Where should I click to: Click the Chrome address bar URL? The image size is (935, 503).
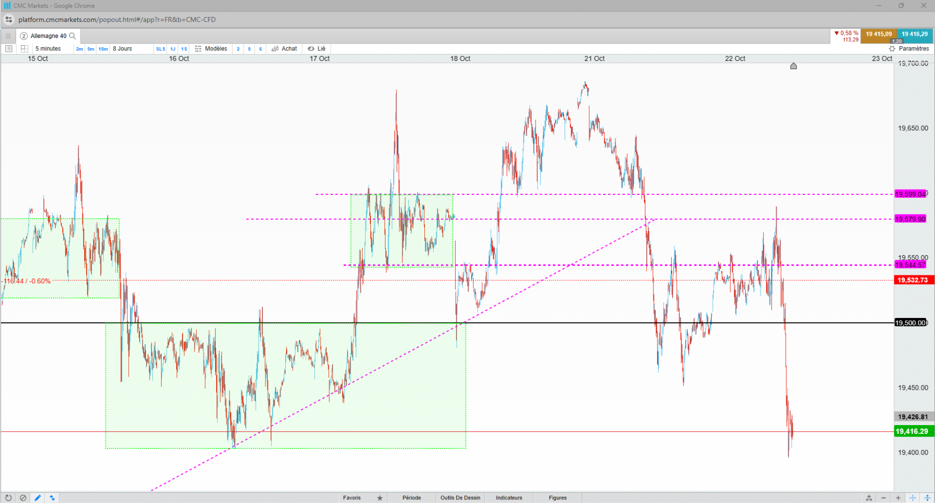[117, 20]
